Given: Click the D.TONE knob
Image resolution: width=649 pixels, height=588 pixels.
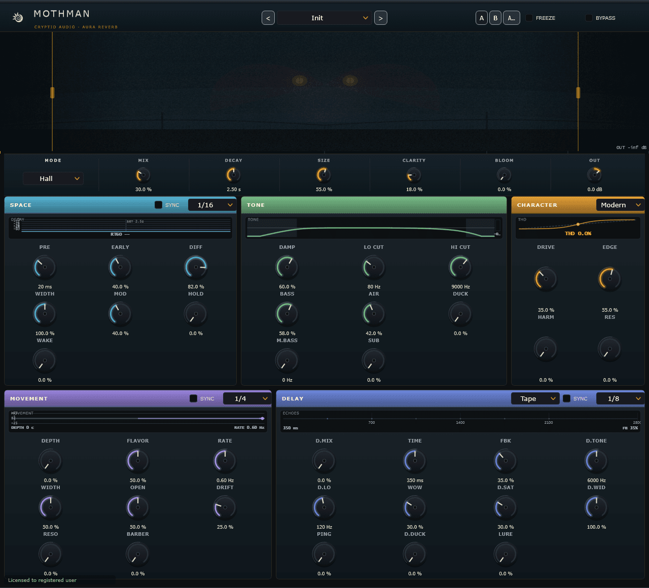Looking at the screenshot, I should 596,461.
